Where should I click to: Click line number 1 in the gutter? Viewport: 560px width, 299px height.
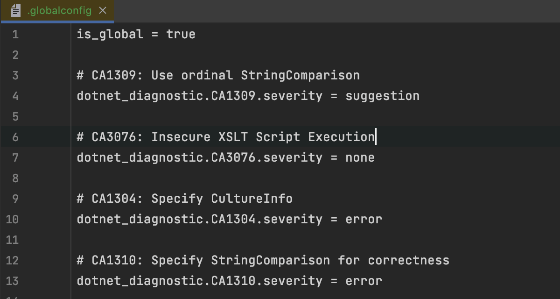click(15, 34)
